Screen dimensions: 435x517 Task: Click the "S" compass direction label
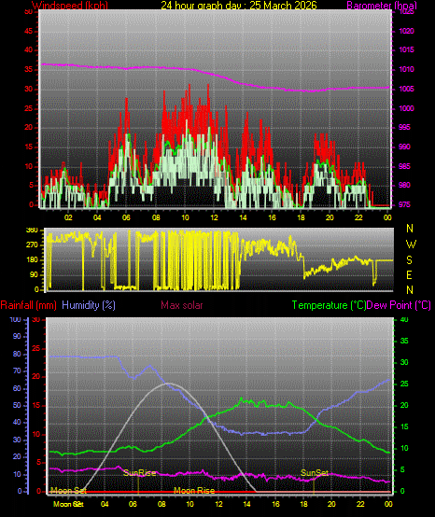409,260
